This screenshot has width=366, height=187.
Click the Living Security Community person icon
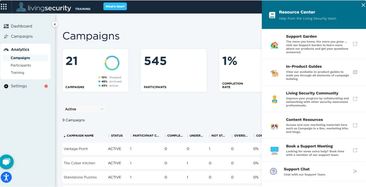point(274,99)
